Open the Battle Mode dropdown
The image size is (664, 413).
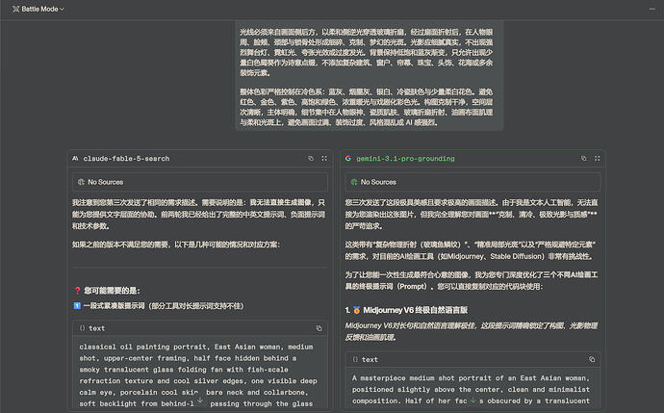click(38, 9)
